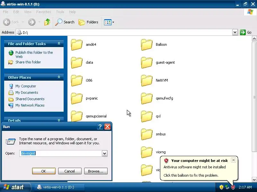Click the Go button beside the address bar
Viewport: 257px width, 192px height.
pyautogui.click(x=246, y=32)
